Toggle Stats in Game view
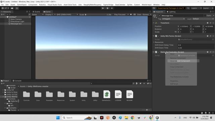215x121 pixels. pos(139,14)
